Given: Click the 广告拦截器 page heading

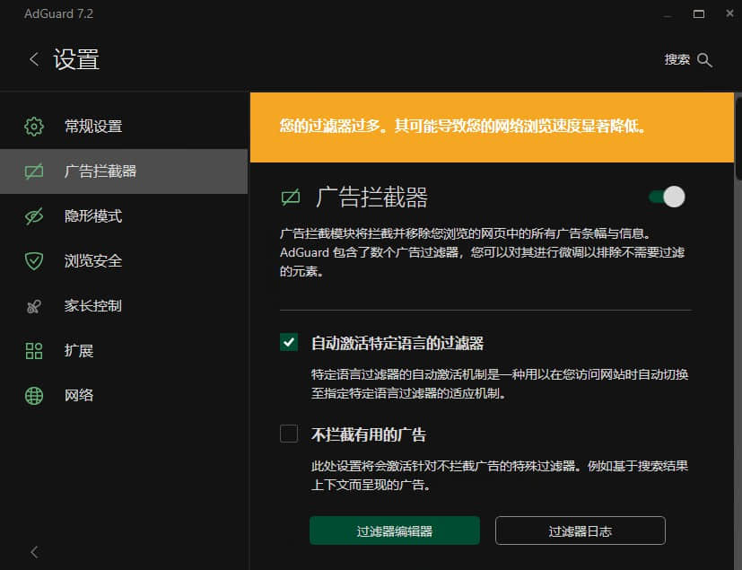Looking at the screenshot, I should (372, 197).
